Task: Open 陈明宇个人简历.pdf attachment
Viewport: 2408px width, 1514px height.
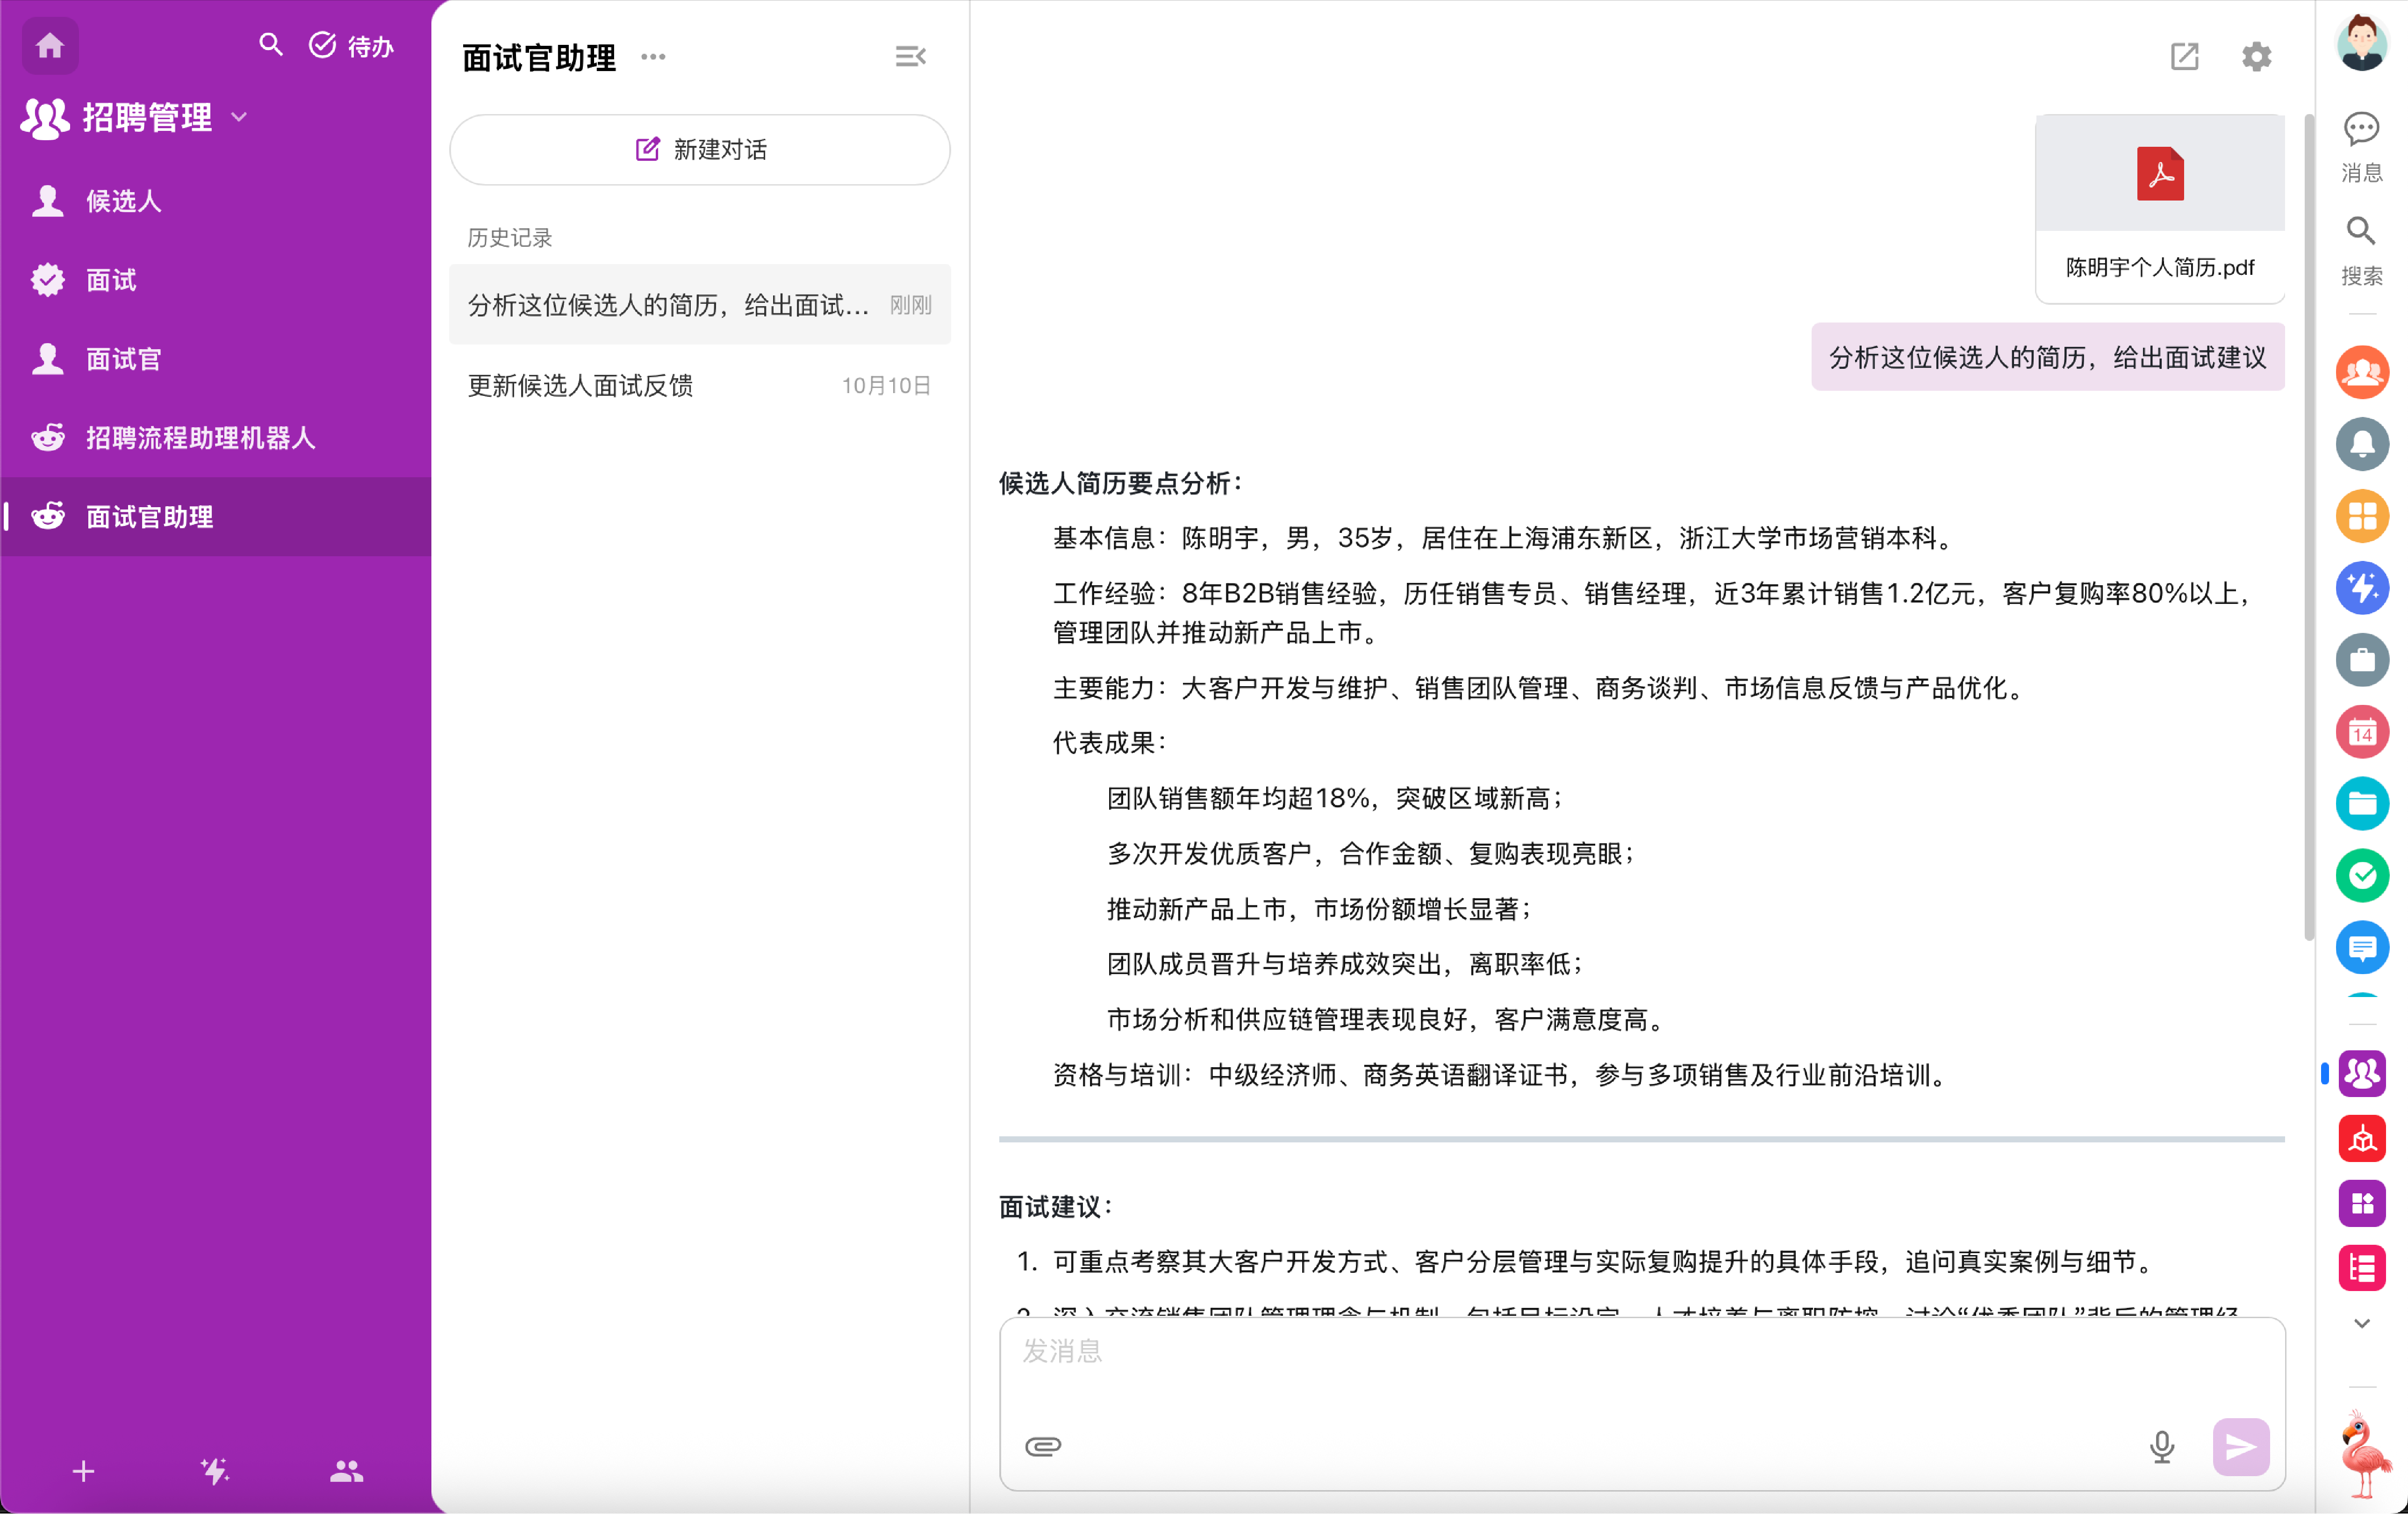Action: pyautogui.click(x=2159, y=208)
